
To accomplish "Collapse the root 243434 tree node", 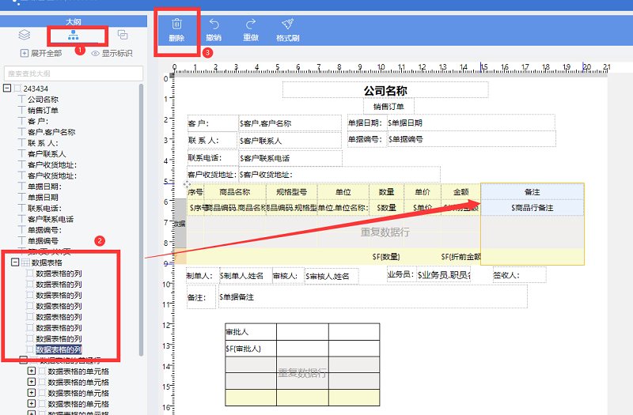I will [x=7, y=89].
